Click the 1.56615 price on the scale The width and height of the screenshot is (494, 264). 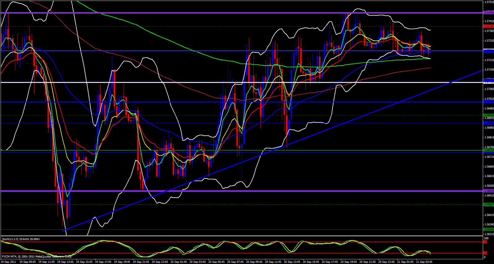point(488,176)
